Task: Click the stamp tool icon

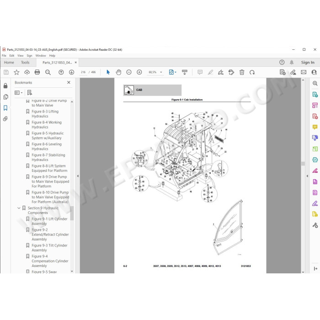Action: (231, 72)
